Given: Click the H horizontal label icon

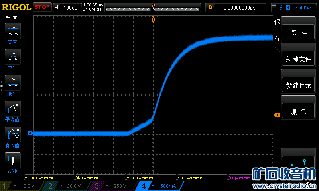Looking at the screenshot, I should tap(56, 7).
